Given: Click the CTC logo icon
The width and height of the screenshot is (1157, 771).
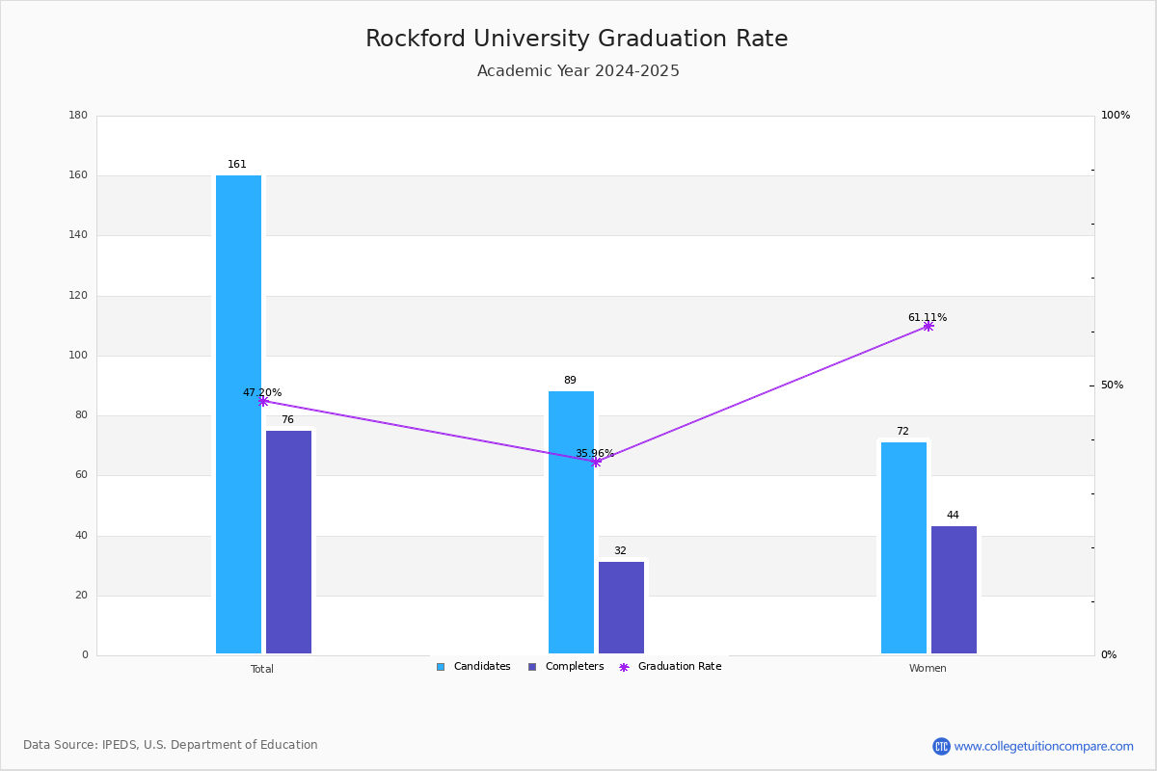Looking at the screenshot, I should tap(941, 746).
